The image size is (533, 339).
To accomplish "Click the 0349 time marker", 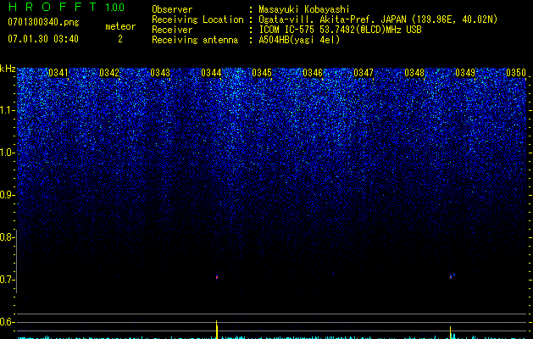I will click(465, 73).
